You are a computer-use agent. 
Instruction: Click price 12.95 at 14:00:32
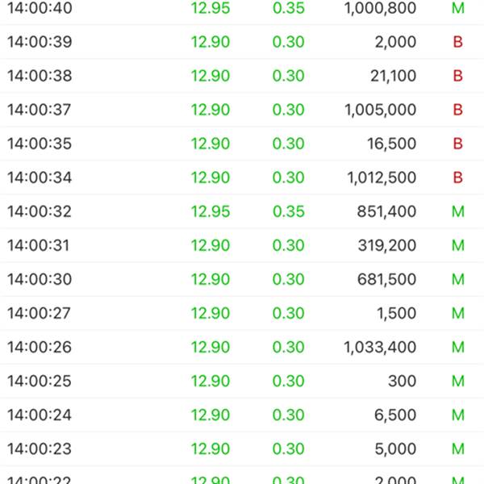click(211, 211)
